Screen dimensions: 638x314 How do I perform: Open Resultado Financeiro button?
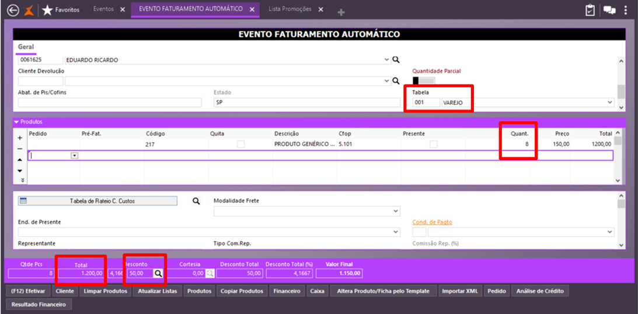click(x=39, y=304)
